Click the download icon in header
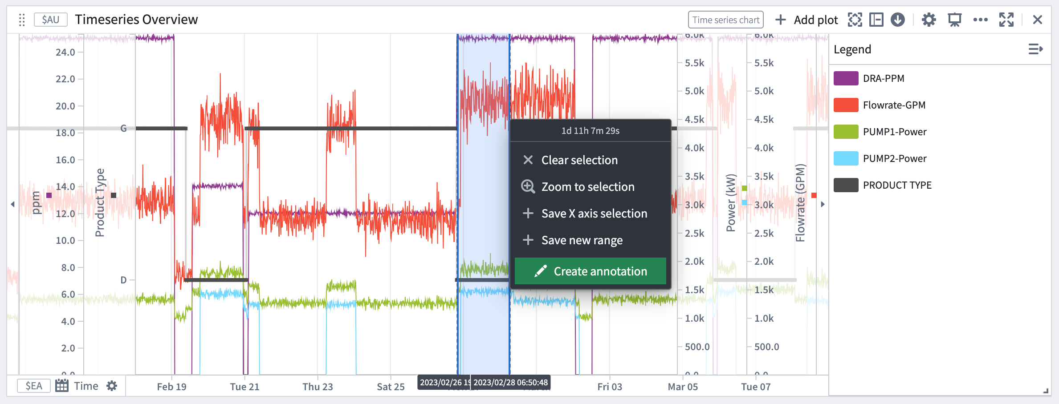This screenshot has height=404, width=1059. pyautogui.click(x=897, y=20)
